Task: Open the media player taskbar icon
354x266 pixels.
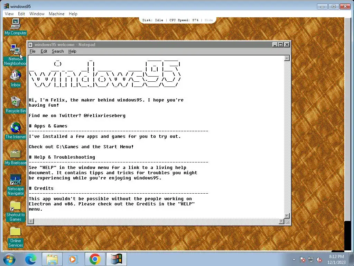Action: (x=73, y=259)
